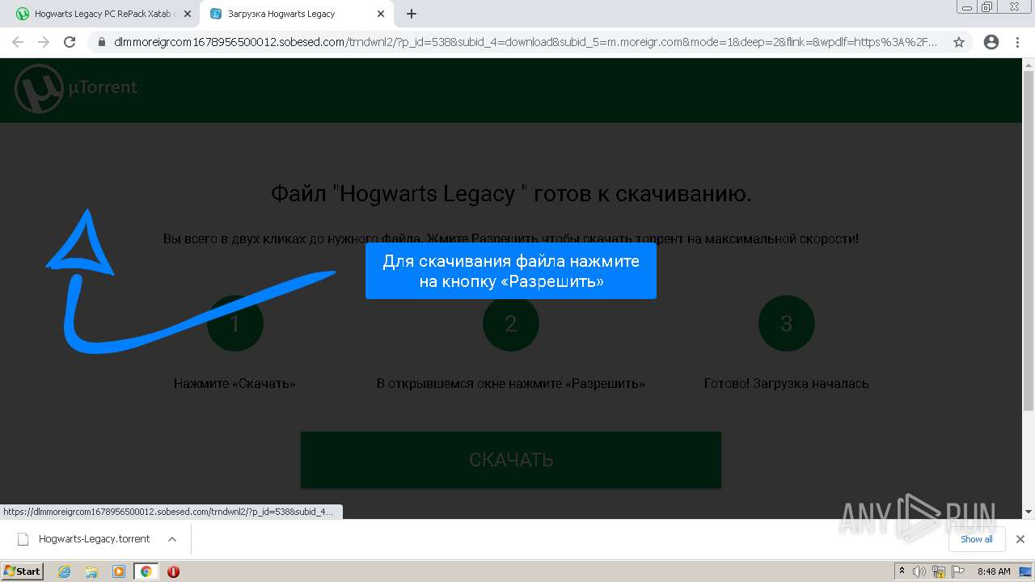1035x582 pixels.
Task: Go back to previous page
Action: point(18,42)
